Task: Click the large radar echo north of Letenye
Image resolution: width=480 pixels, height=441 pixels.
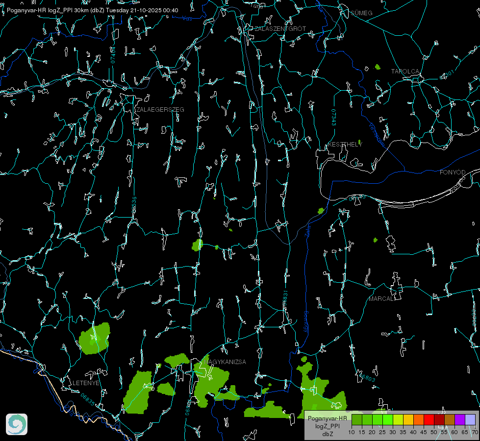Action: point(94,339)
